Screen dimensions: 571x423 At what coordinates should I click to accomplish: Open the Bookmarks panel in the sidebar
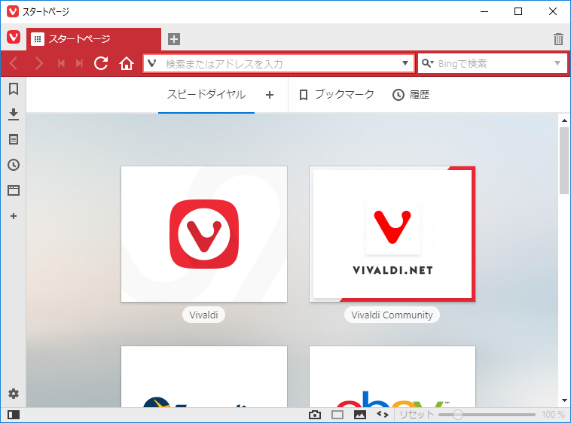pyautogui.click(x=14, y=89)
